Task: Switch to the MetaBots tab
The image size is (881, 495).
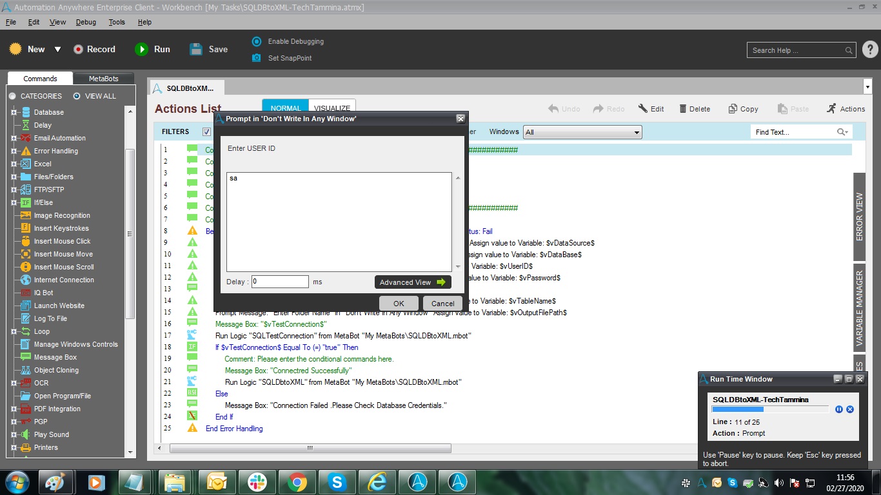Action: point(104,79)
